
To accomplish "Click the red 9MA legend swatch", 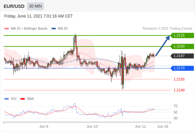I will click(22, 99).
